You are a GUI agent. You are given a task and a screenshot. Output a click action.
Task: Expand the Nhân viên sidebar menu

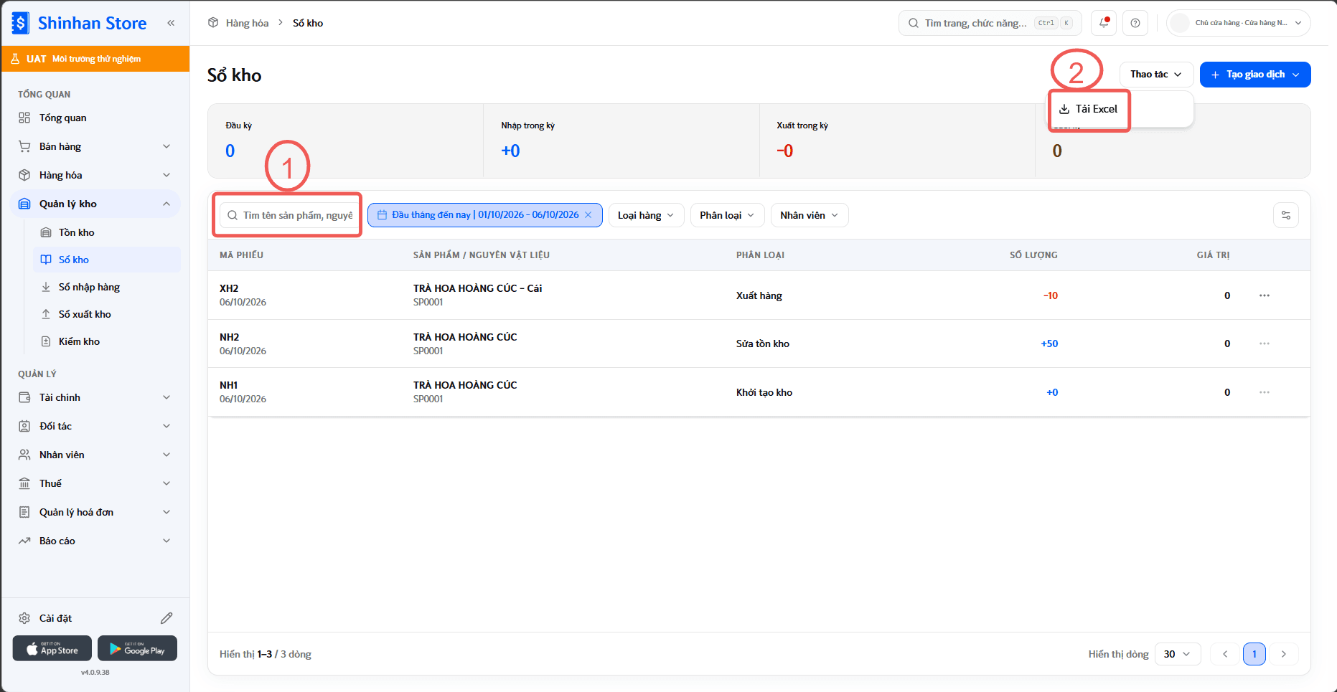(x=95, y=455)
